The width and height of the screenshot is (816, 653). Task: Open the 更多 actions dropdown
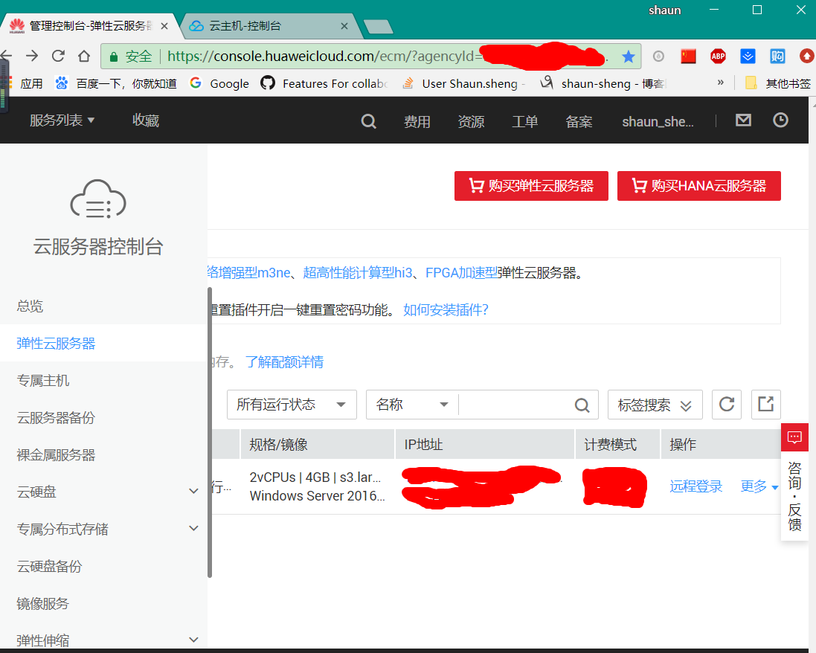tap(759, 486)
